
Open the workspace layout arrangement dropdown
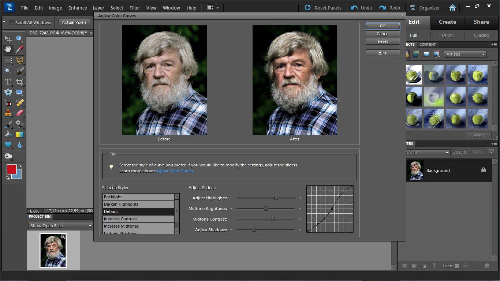[x=213, y=8]
